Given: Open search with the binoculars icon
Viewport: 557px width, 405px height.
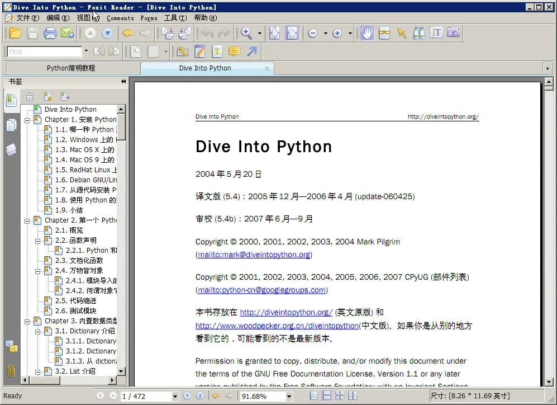Looking at the screenshot, I should click(419, 33).
